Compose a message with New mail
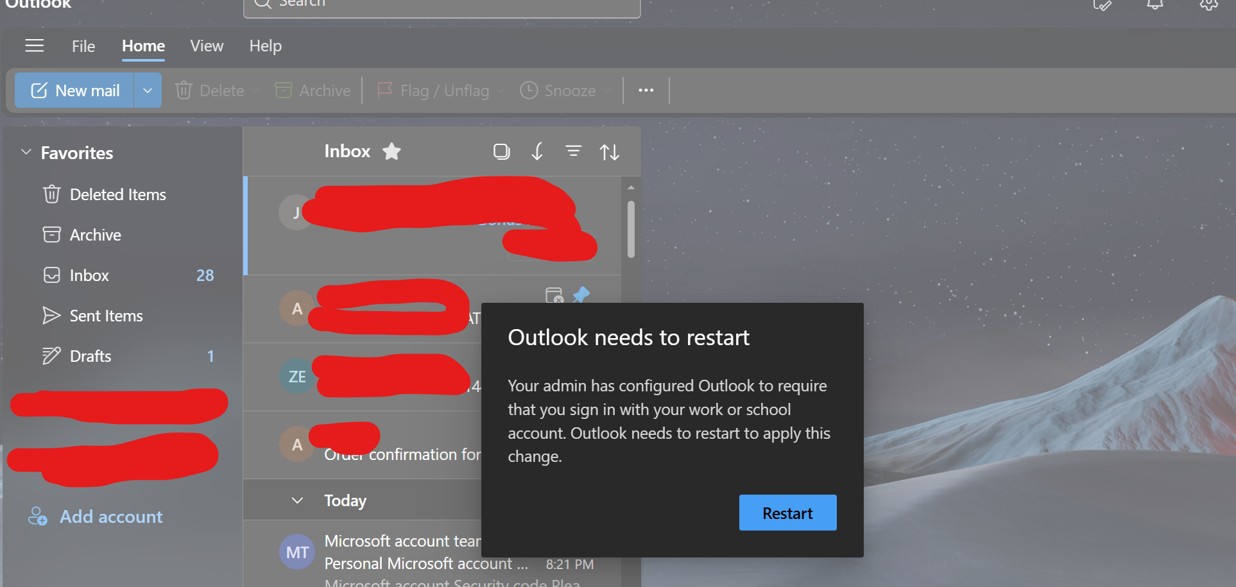Screen dimensions: 1236x587 click(x=74, y=90)
